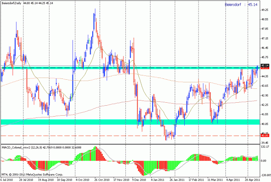Click the 41.55 price axis label
This screenshot has height=182, width=271.
[265, 114]
